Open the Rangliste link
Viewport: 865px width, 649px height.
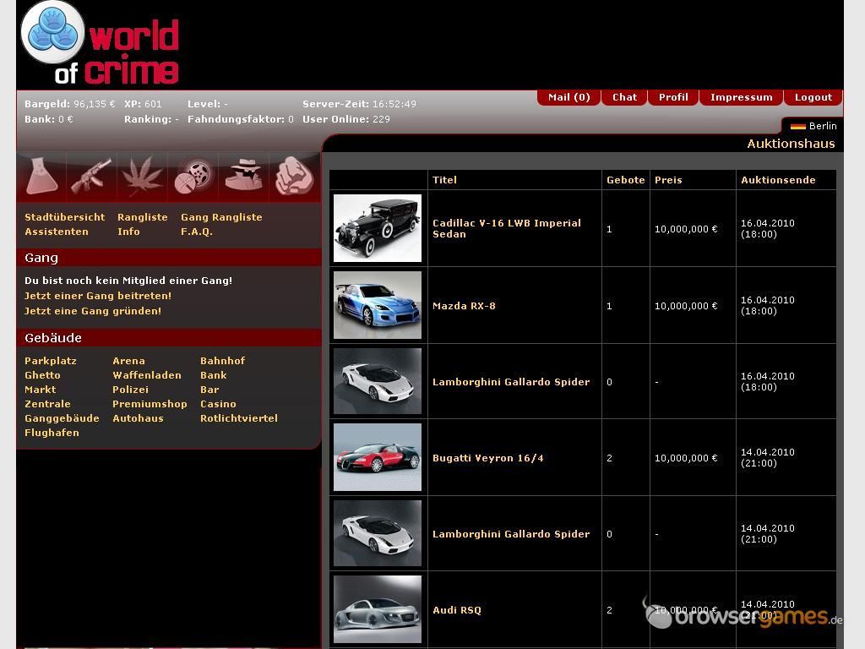142,217
